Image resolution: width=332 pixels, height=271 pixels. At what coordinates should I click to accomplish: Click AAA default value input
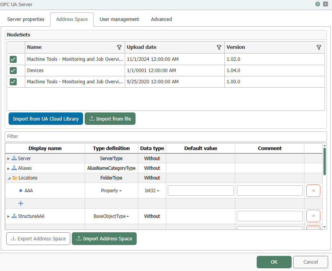pyautogui.click(x=201, y=191)
